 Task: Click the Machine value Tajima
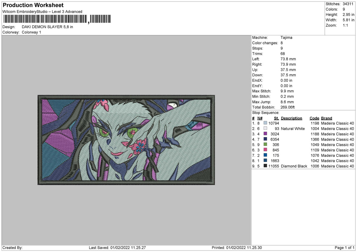click(286, 37)
